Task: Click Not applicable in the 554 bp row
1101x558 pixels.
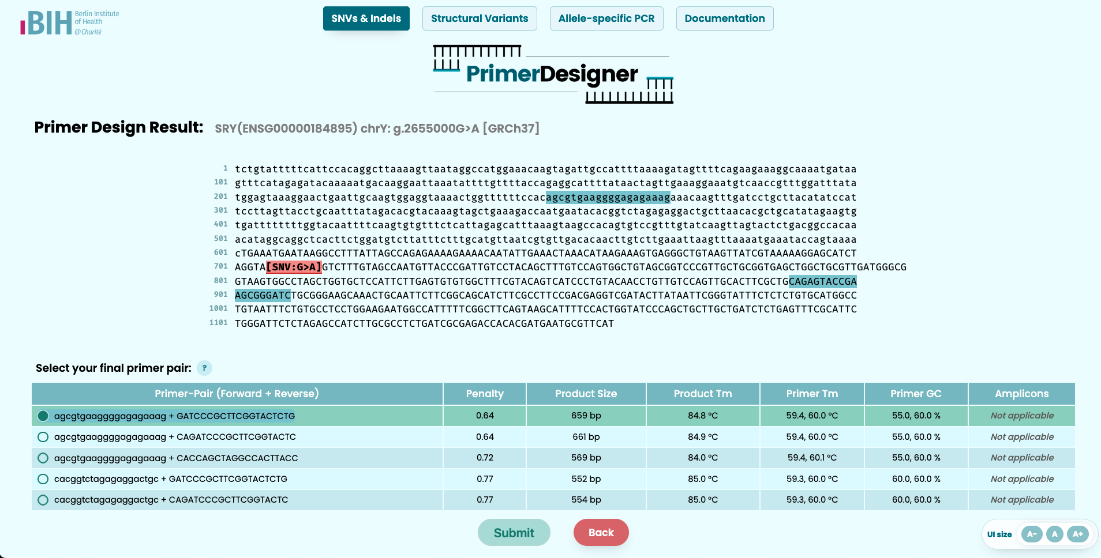Action: click(x=1022, y=500)
